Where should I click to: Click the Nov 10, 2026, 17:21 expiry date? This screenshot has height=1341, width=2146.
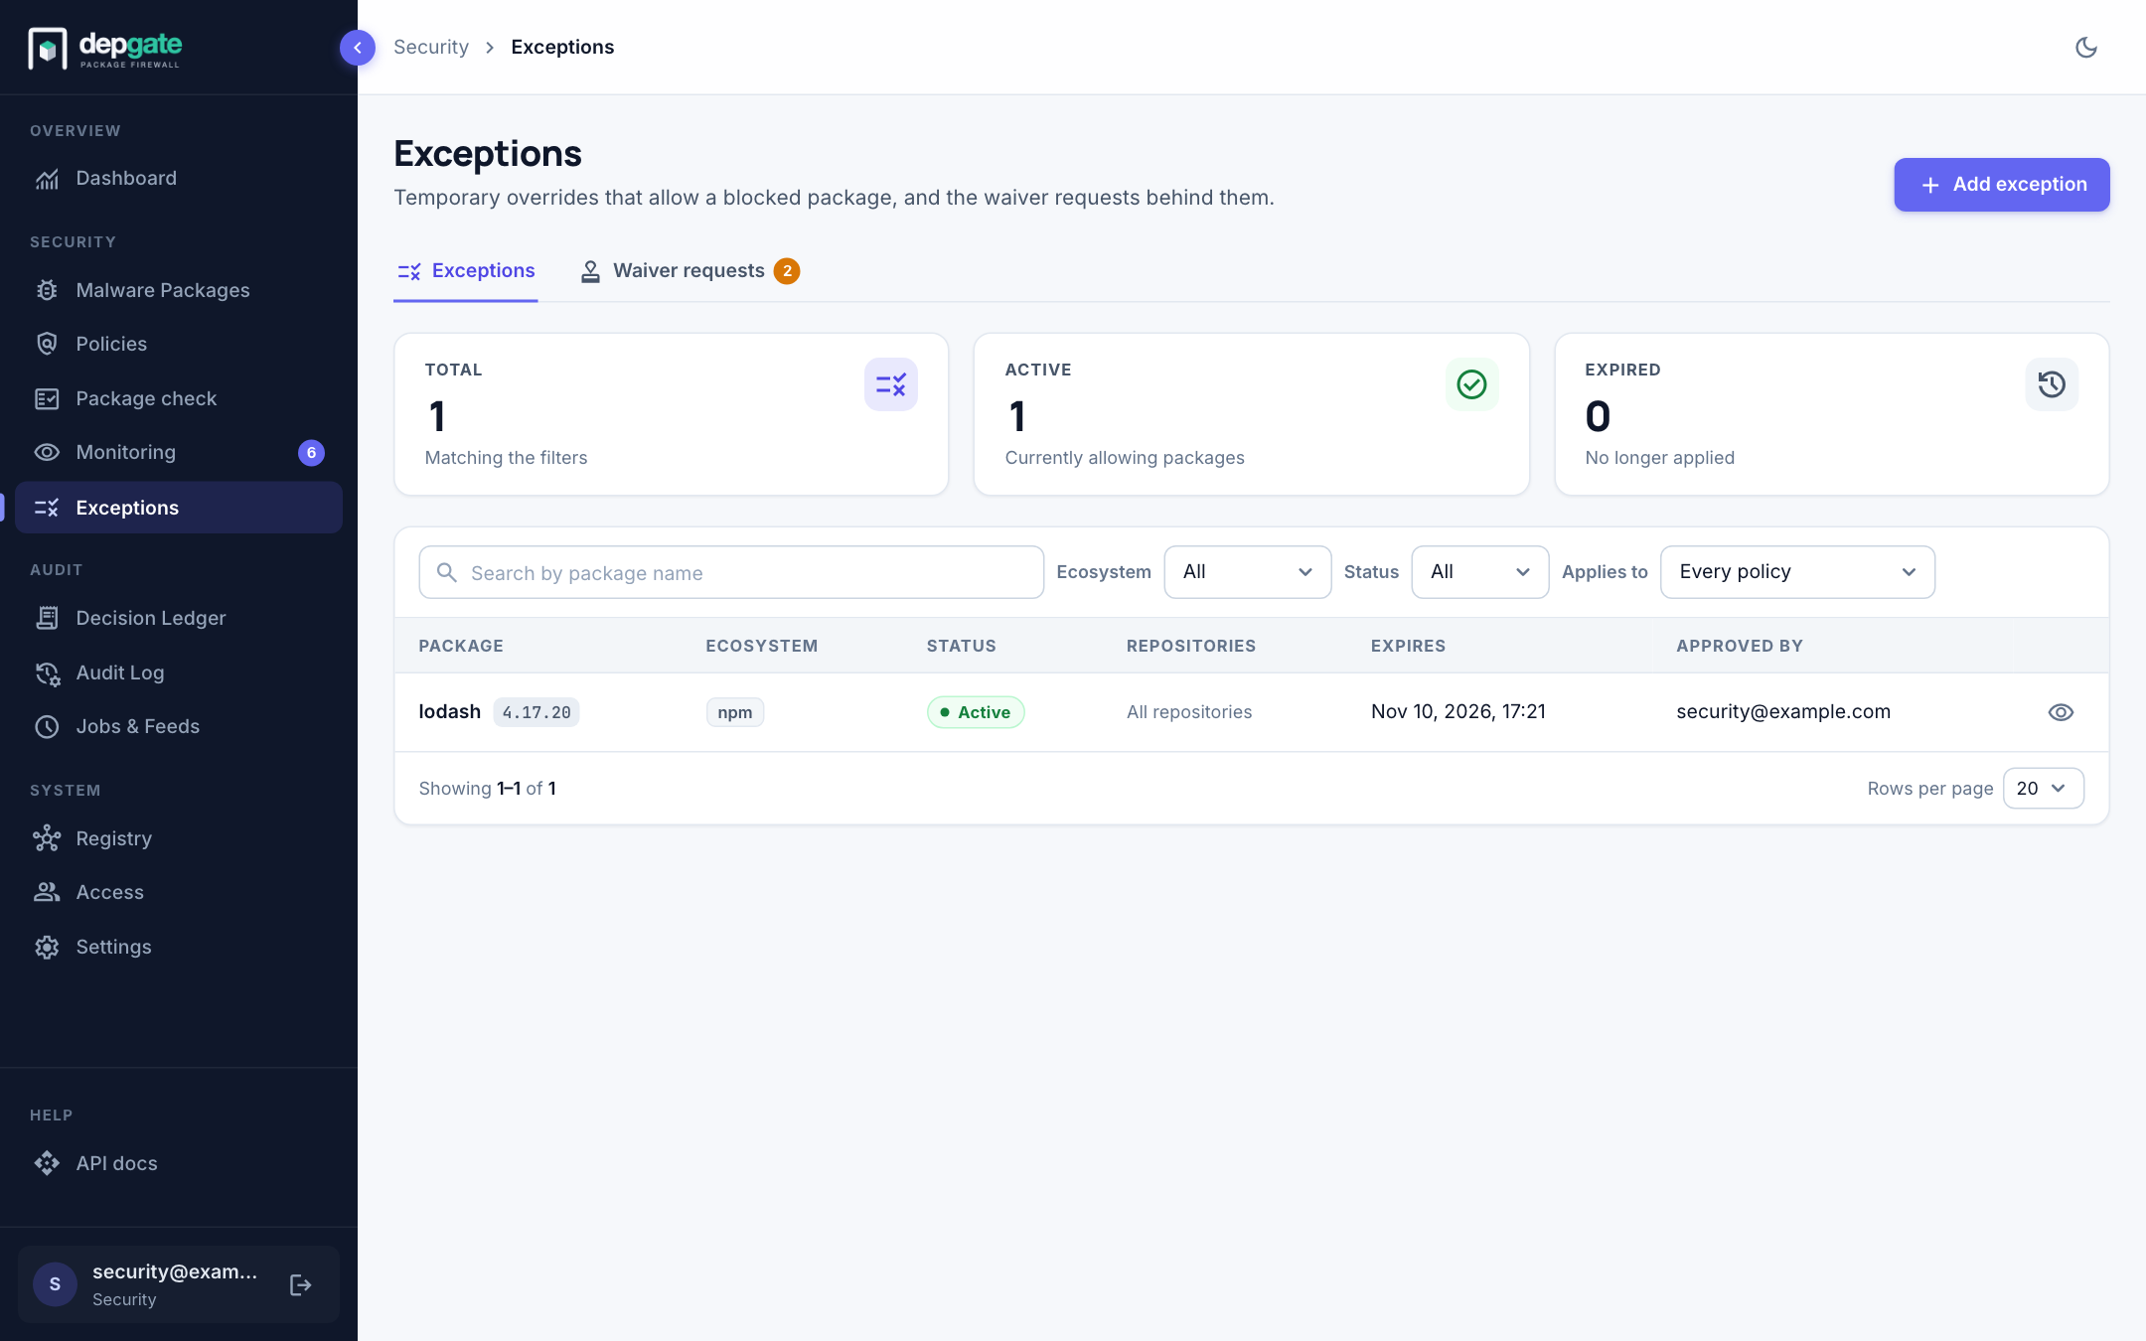point(1458,712)
